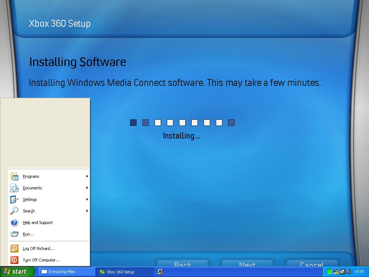Open the Programs submenu in Start menu
This screenshot has height=277, width=369.
coord(49,176)
